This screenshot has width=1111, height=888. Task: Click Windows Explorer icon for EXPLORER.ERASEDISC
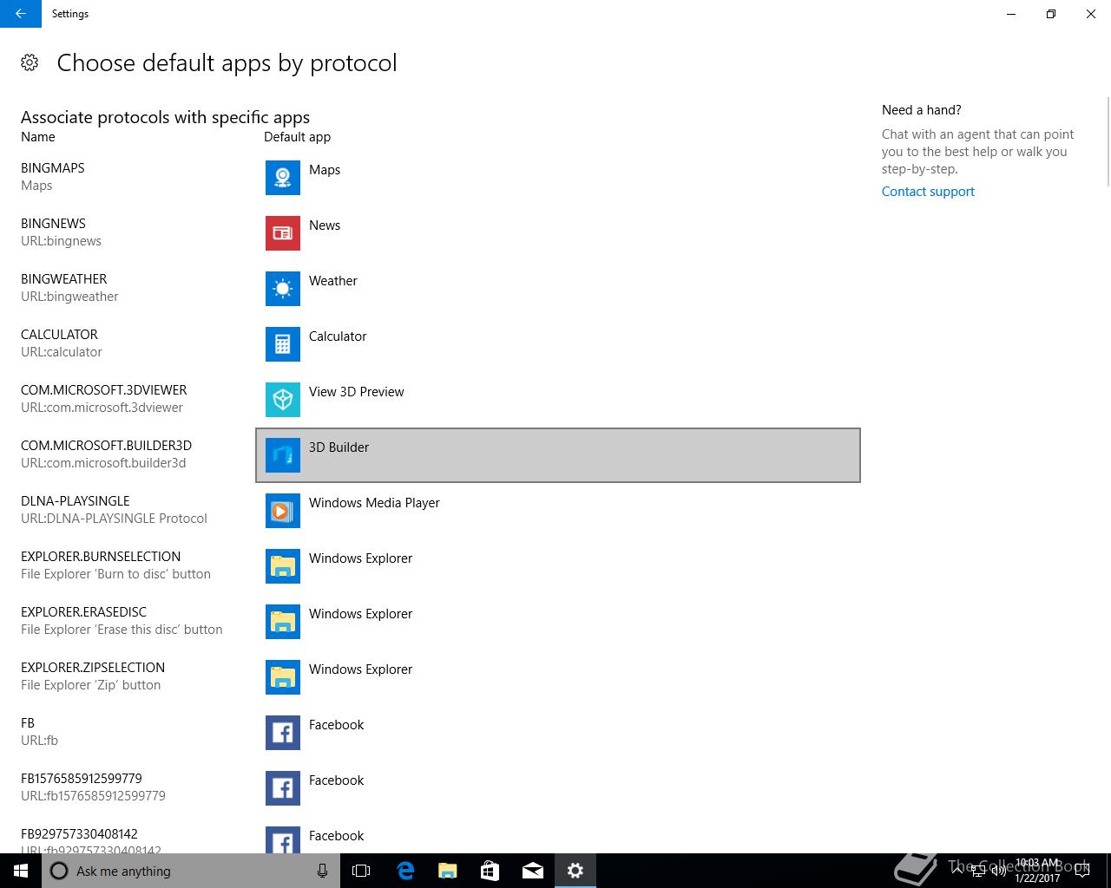click(x=283, y=622)
